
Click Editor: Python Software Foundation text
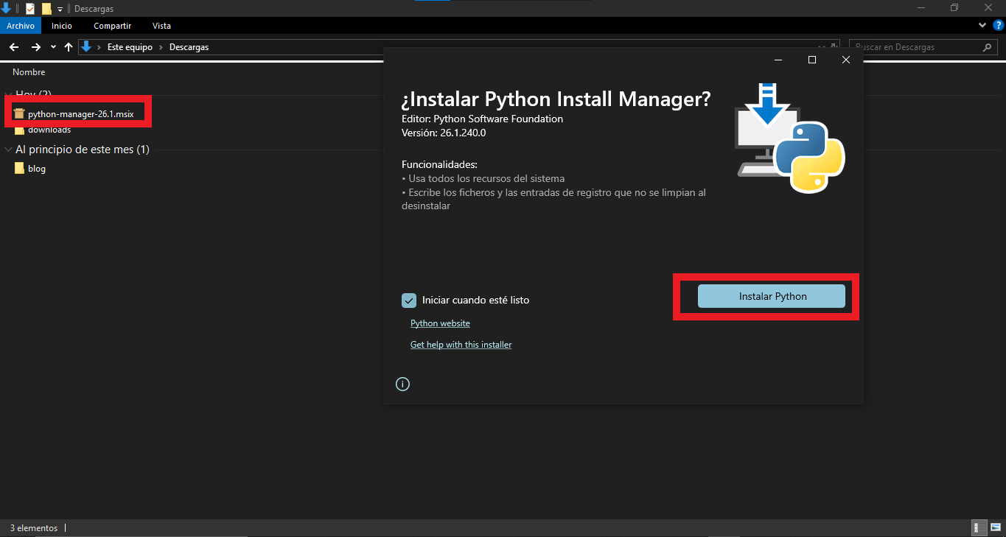point(482,119)
